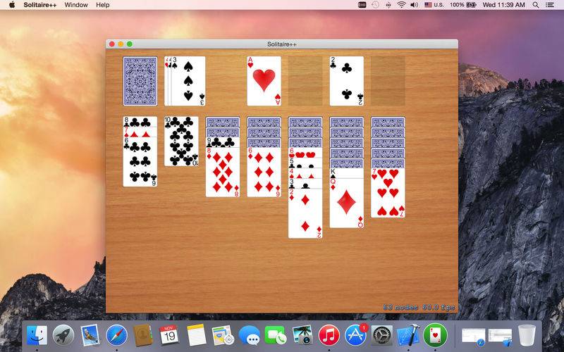Viewport: 564px width, 352px height.
Task: Open the Help menu
Action: coord(102,5)
